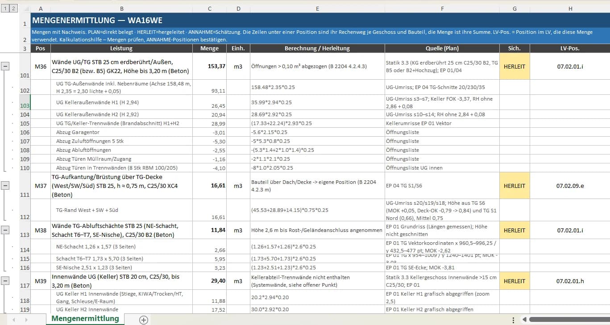
Task: Select column G header
Action: pyautogui.click(x=515, y=8)
